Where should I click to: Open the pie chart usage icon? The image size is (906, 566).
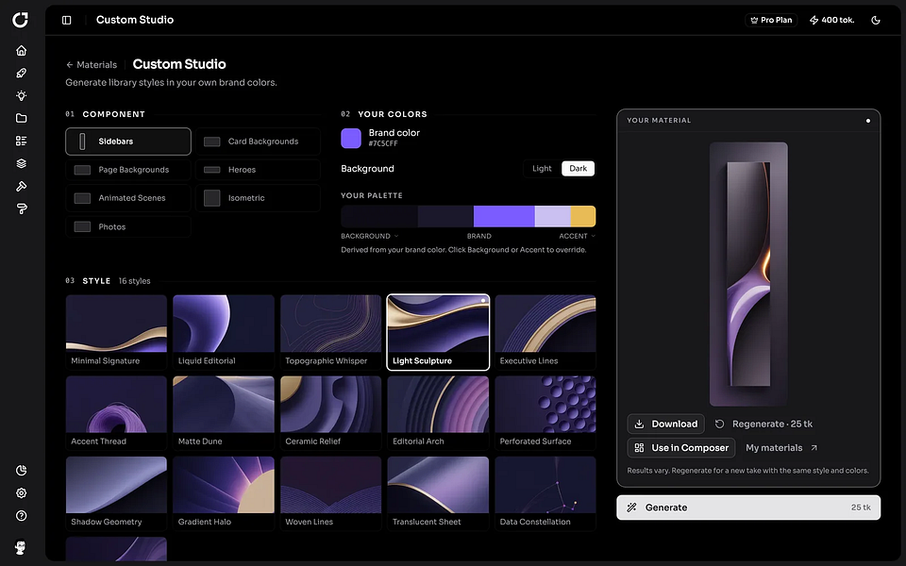click(22, 470)
